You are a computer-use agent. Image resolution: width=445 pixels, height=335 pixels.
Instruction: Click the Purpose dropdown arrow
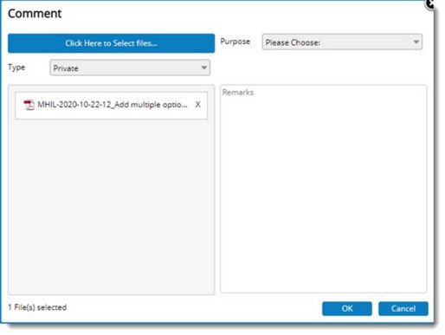[416, 42]
